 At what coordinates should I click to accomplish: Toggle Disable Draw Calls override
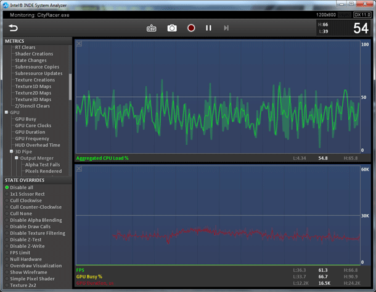coord(28,227)
